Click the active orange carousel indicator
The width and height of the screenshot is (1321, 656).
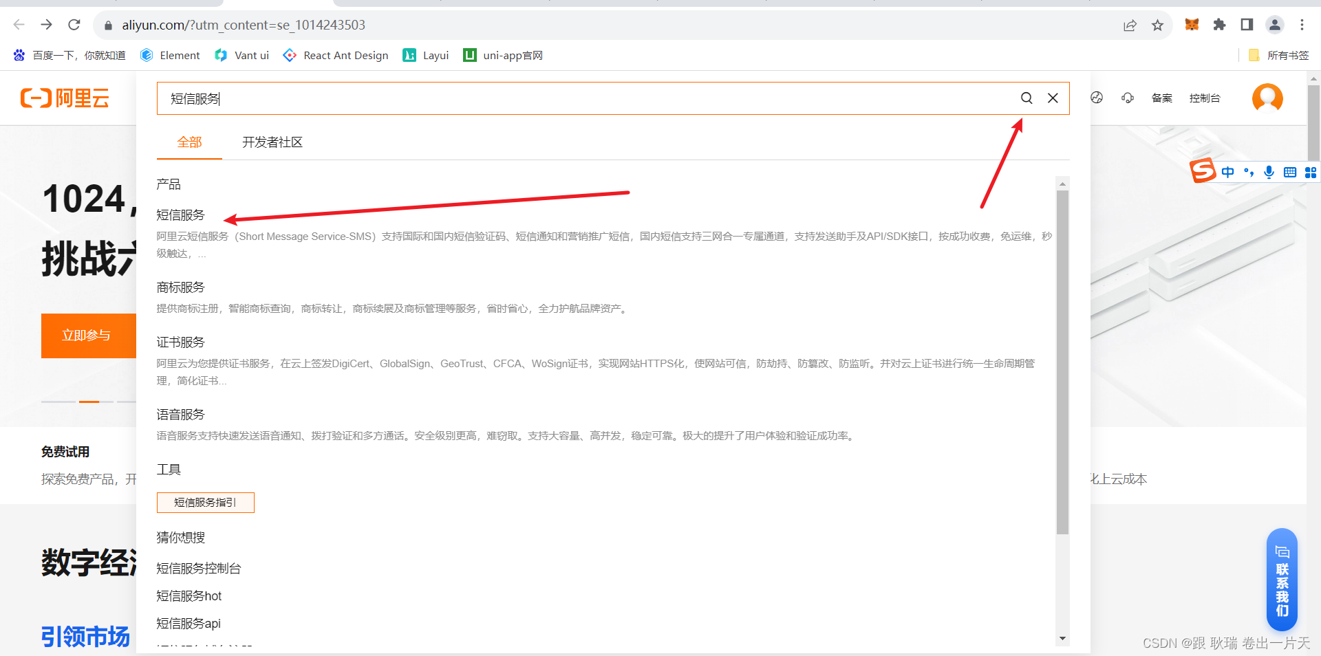[89, 402]
